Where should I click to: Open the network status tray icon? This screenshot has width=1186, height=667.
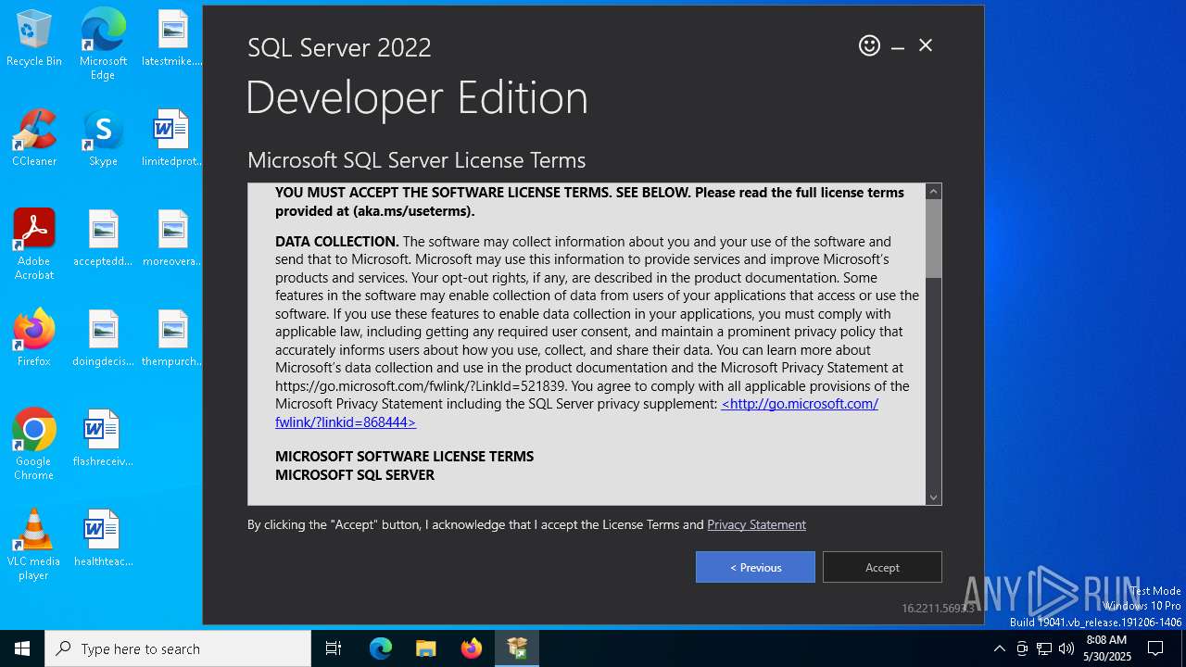(1044, 648)
